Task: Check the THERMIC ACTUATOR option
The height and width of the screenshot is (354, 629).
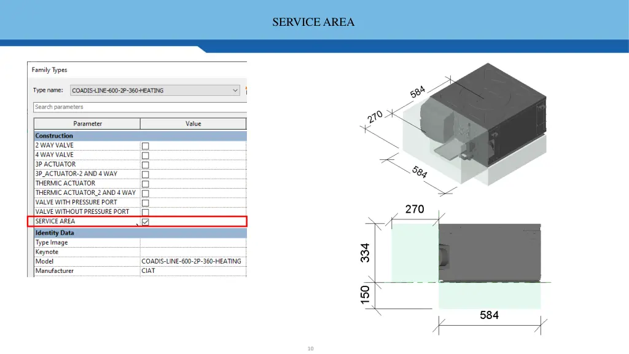Action: 145,183
